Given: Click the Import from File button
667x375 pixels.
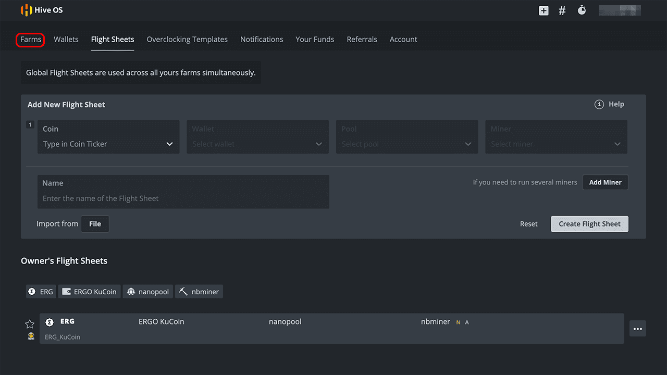Looking at the screenshot, I should pyautogui.click(x=95, y=224).
